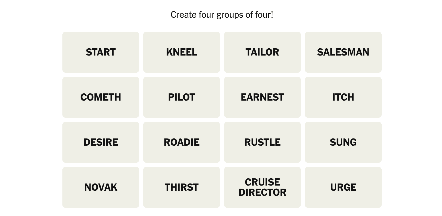The image size is (442, 216).
Task: Tap the EARNEST word tile
Action: point(262,97)
